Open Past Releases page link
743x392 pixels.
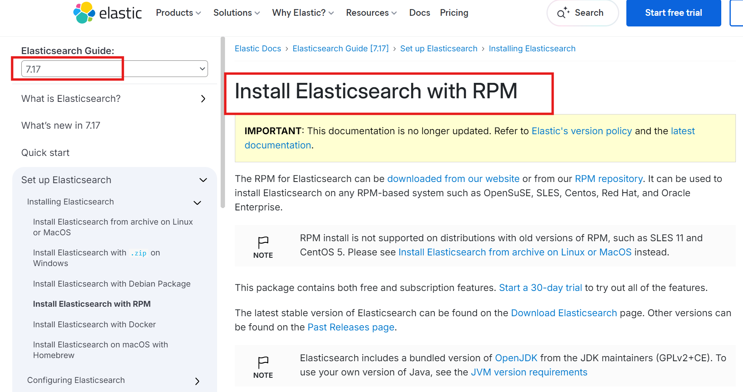[x=351, y=327]
